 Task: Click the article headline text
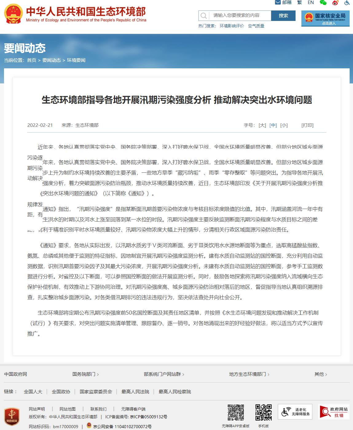tap(177, 100)
